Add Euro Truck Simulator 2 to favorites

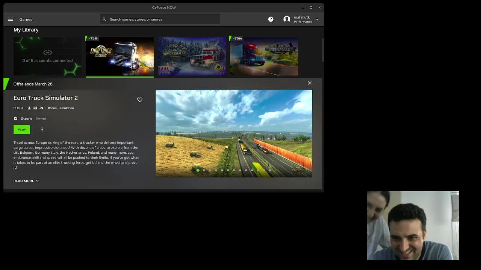(x=140, y=99)
